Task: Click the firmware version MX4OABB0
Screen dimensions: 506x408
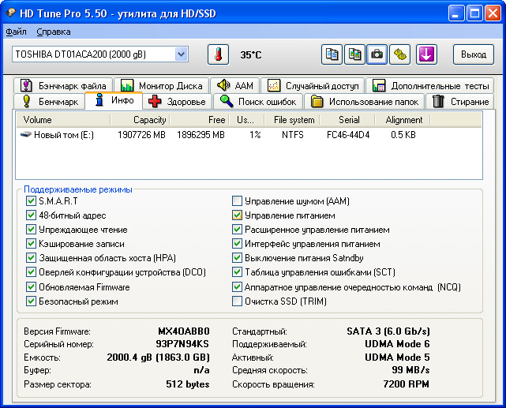Action: [184, 331]
